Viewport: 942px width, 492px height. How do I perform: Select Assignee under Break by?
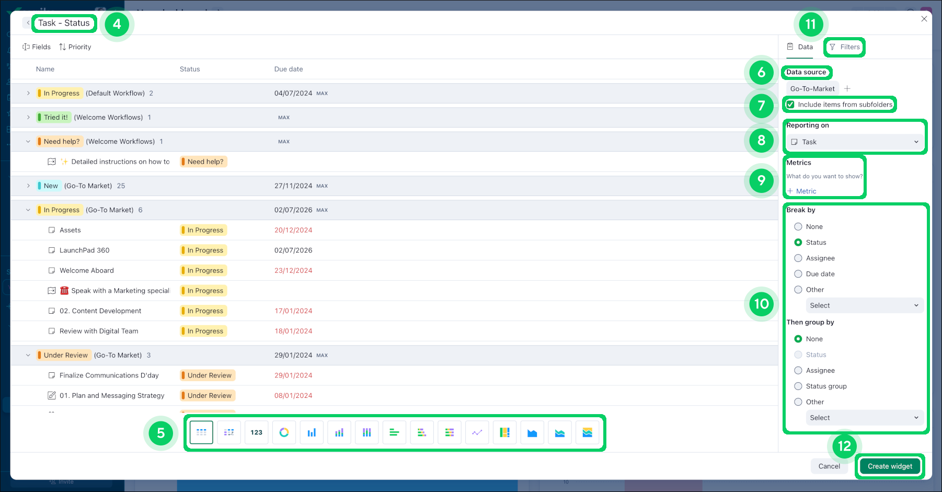(x=798, y=258)
